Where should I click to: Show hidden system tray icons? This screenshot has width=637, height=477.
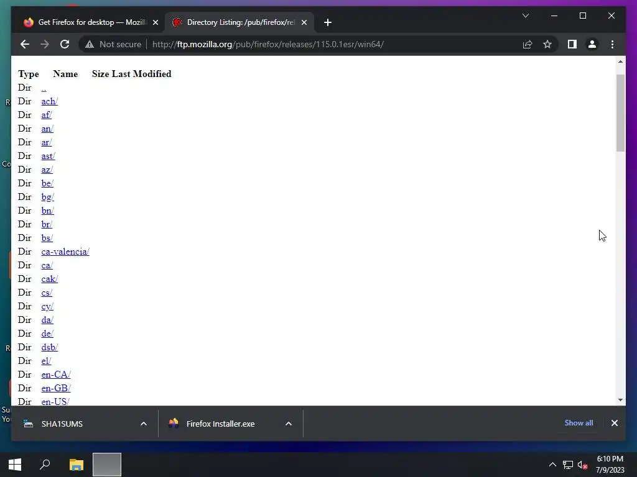point(552,465)
